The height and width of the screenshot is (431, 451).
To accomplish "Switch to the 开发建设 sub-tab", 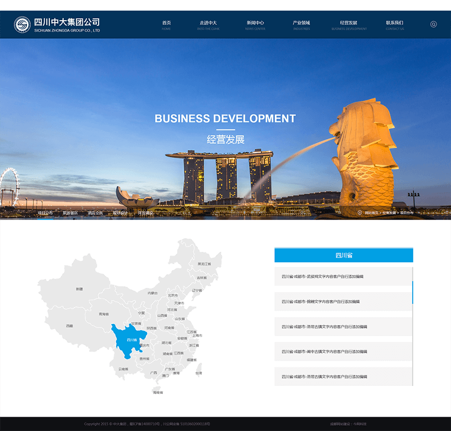I will coord(145,213).
